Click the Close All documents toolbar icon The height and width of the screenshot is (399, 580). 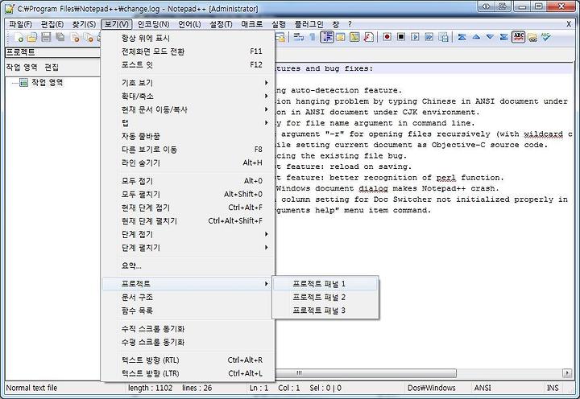[89, 37]
